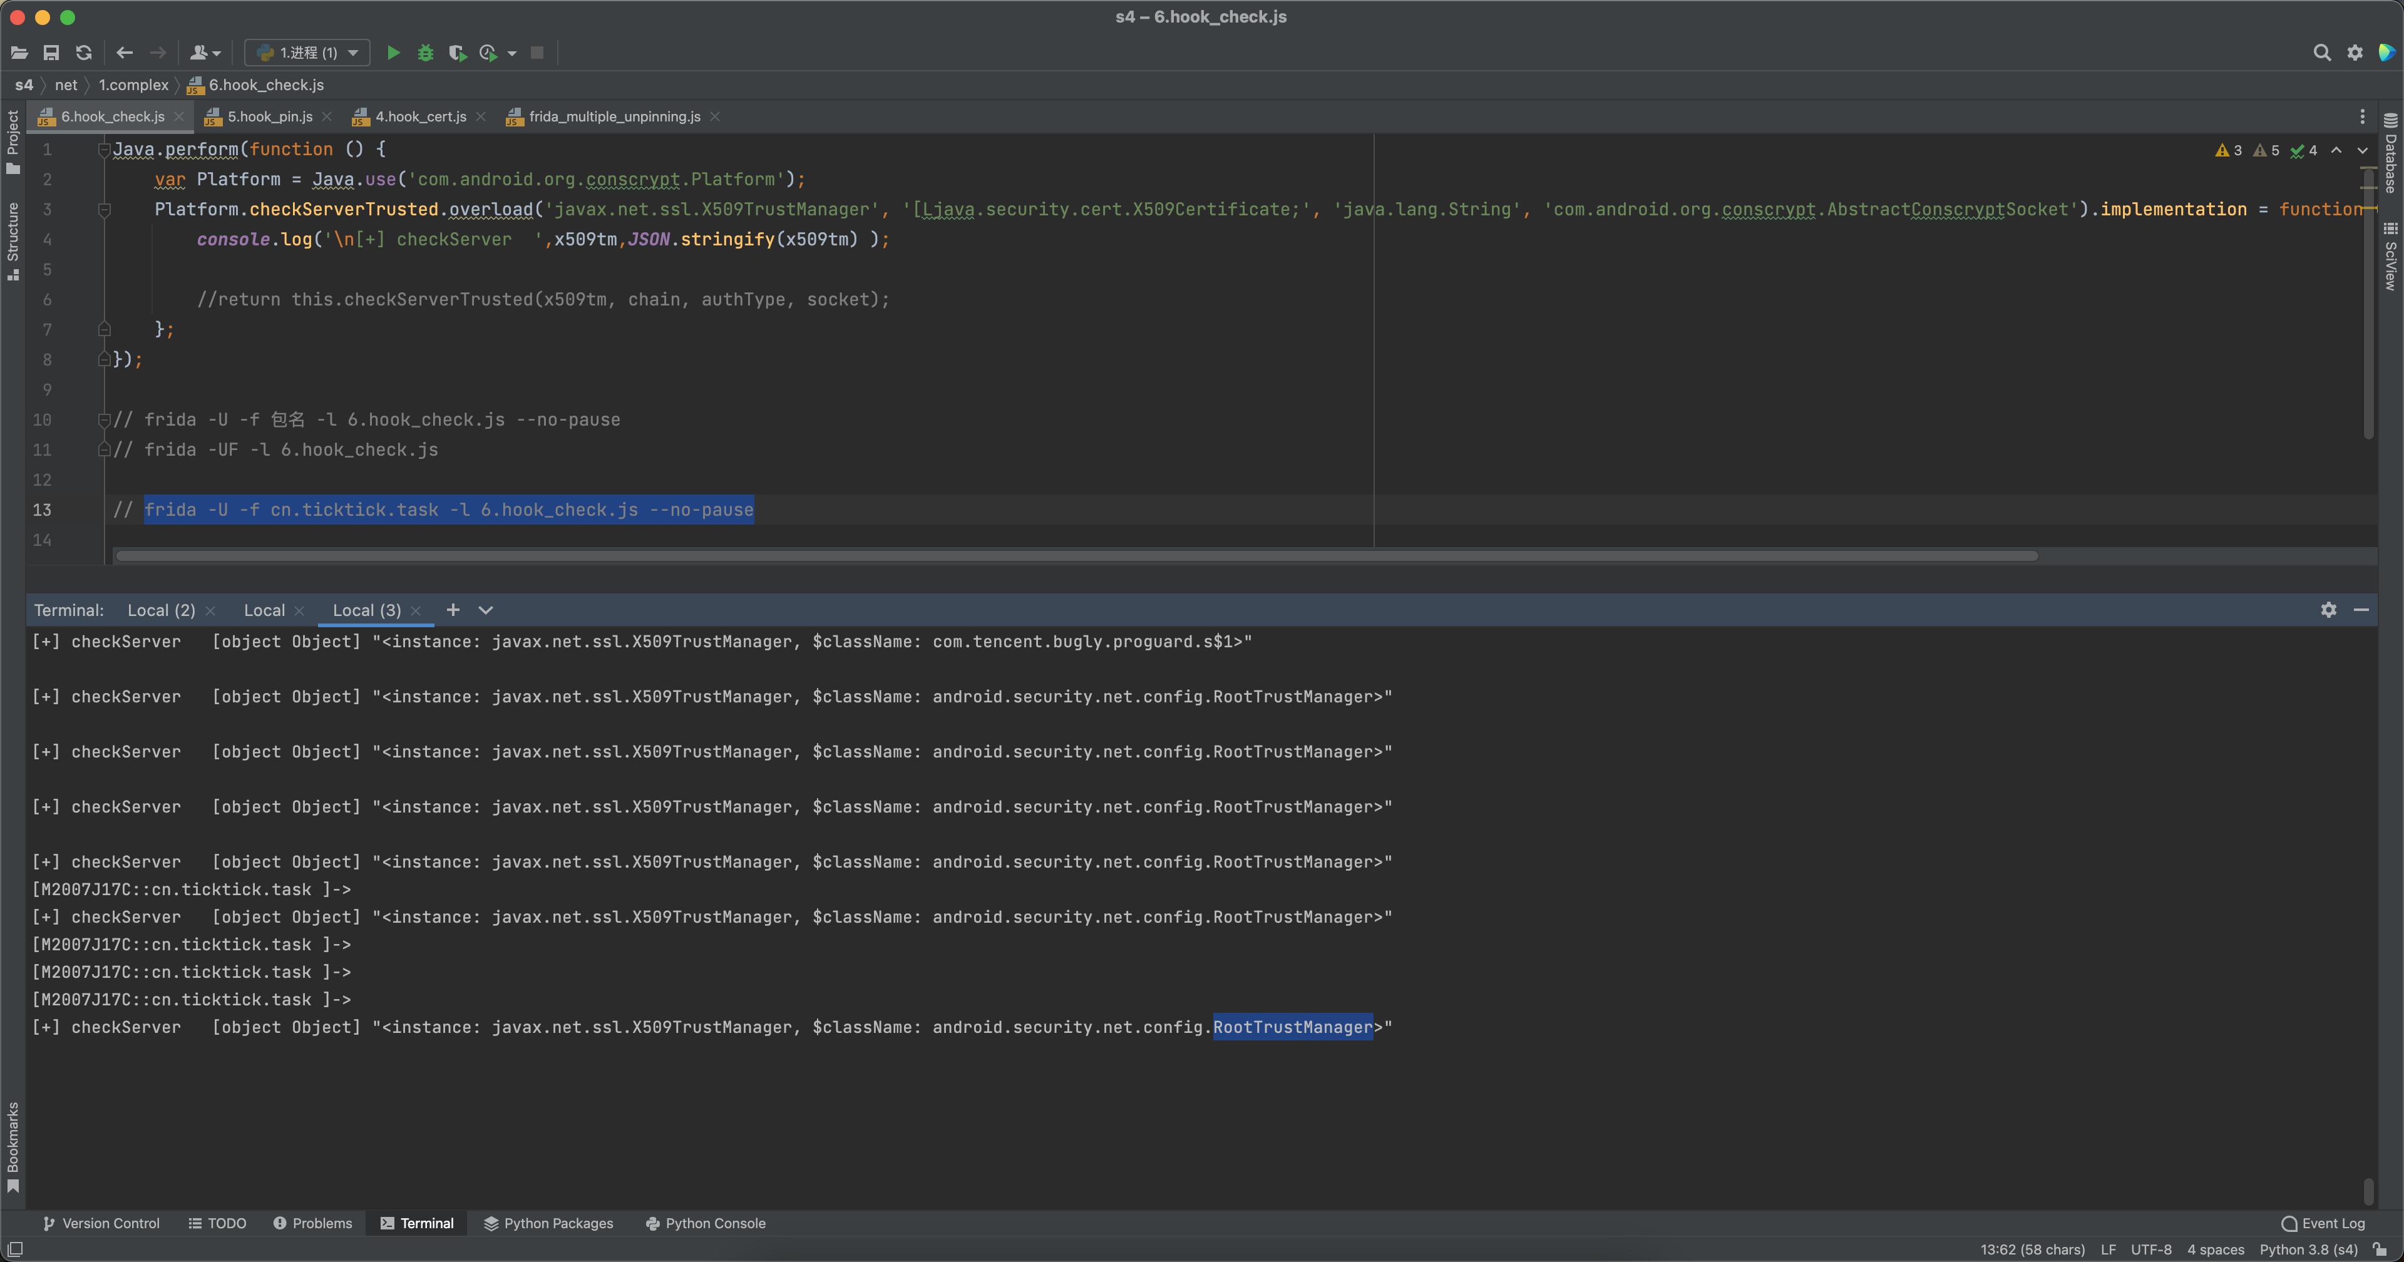
Task: Toggle the Project tool window
Action: (x=12, y=142)
